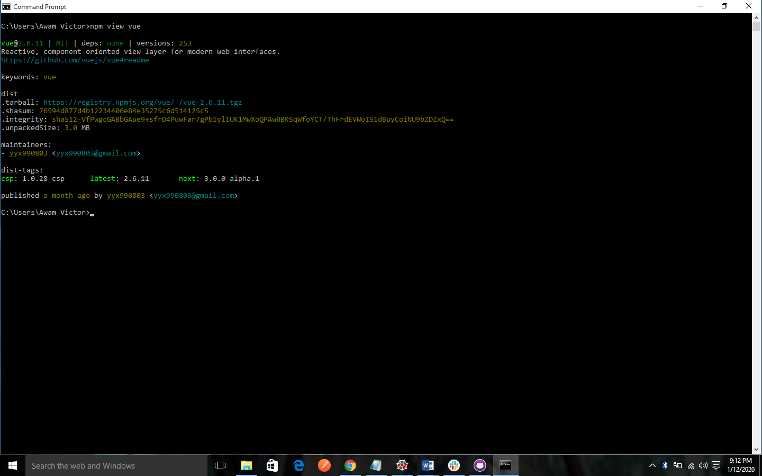This screenshot has height=476, width=762.
Task: Click the shasum hash value
Action: point(124,111)
